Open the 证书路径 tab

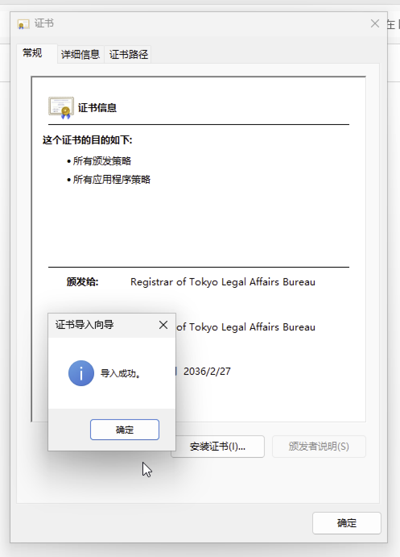pyautogui.click(x=128, y=54)
